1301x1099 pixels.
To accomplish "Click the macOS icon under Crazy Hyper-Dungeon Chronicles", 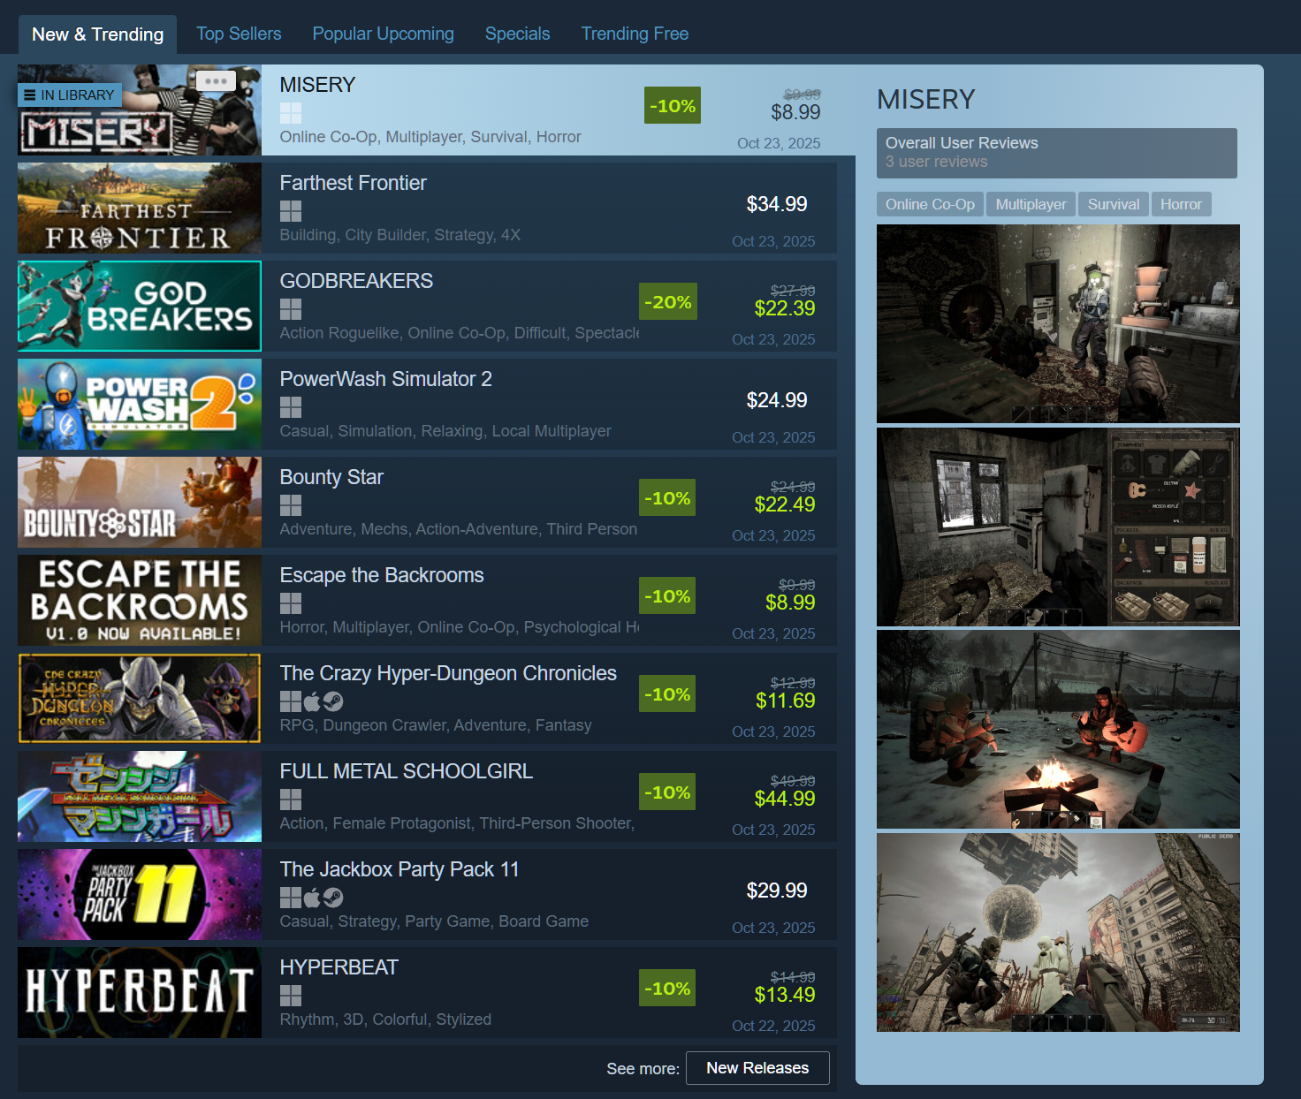I will 312,701.
